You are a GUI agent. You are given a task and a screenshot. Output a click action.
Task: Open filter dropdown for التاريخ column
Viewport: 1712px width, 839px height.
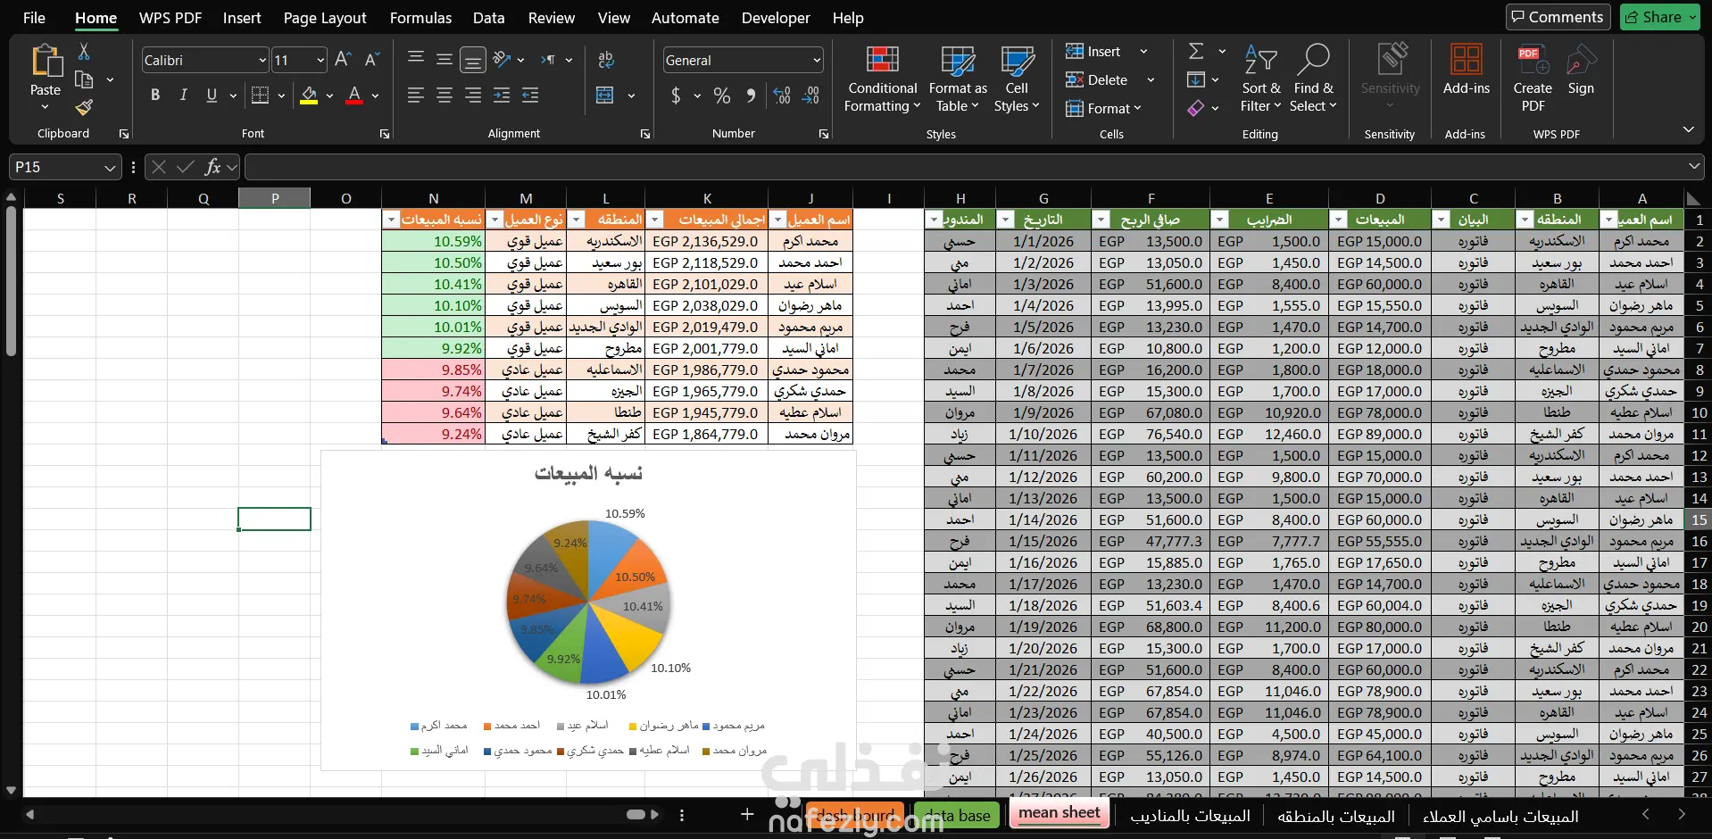pos(1006,220)
